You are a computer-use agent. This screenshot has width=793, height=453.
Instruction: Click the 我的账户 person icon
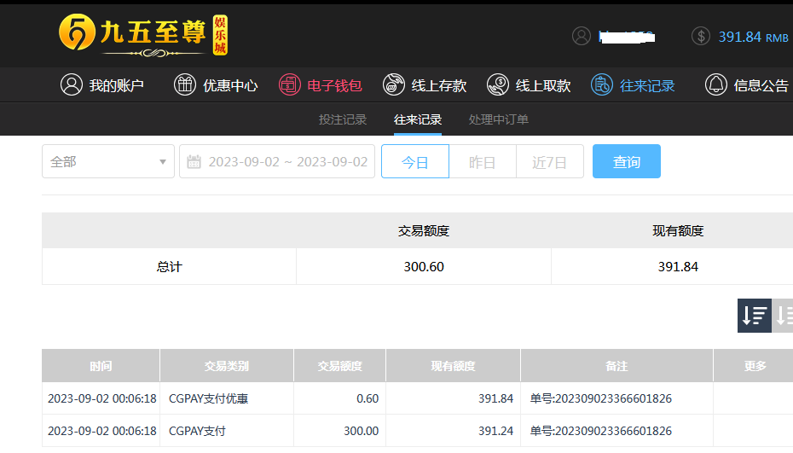(x=72, y=84)
